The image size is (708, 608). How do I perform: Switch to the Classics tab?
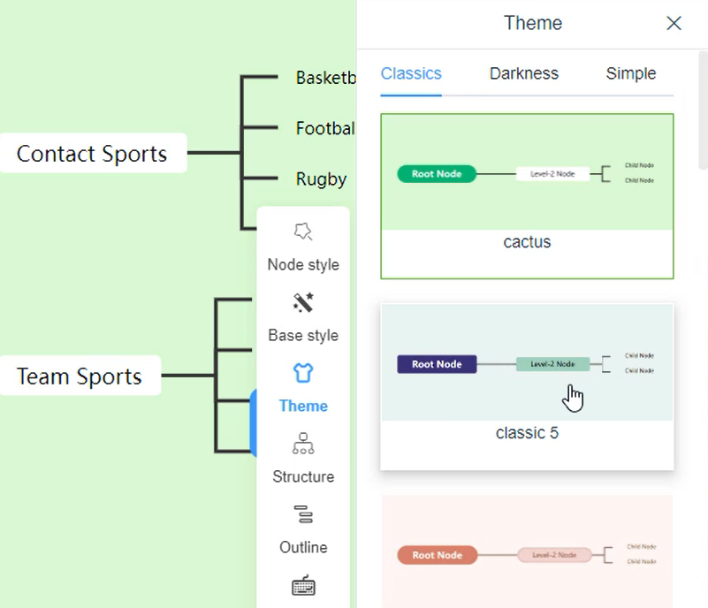coord(411,74)
